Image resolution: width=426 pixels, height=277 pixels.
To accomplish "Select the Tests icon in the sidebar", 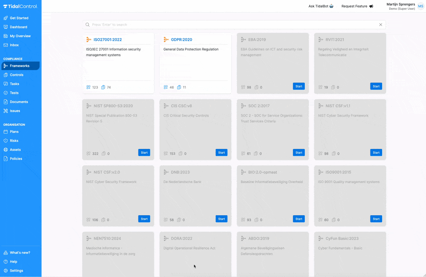I will pos(5,93).
